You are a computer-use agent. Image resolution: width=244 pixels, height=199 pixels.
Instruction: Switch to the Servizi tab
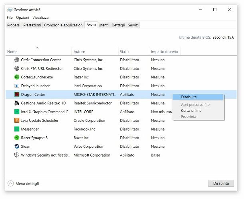click(133, 25)
